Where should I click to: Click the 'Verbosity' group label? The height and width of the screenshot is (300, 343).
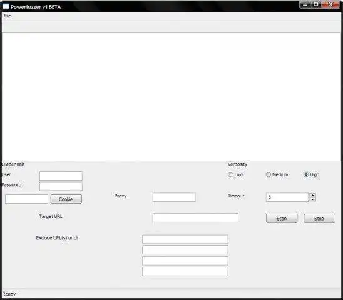click(237, 164)
